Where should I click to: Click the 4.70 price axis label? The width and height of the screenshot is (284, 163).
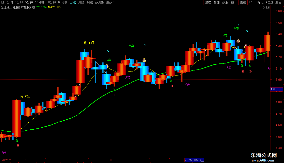pyautogui.click(x=278, y=114)
